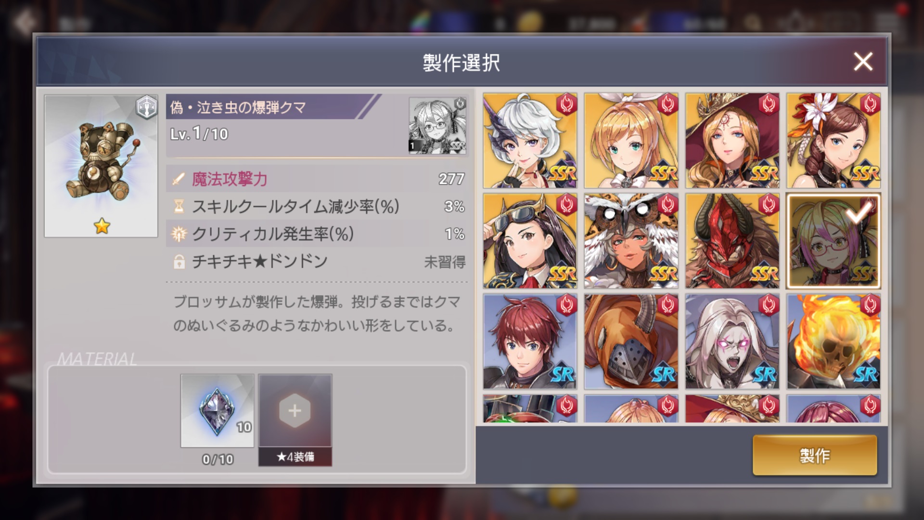Uncheck the selected glasses girl character
The width and height of the screenshot is (924, 520).
click(x=834, y=241)
